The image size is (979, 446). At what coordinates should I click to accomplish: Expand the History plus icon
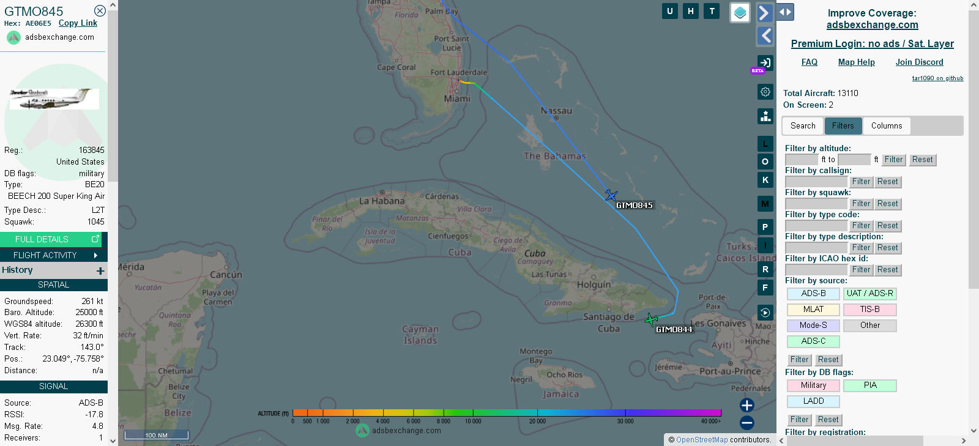(100, 270)
